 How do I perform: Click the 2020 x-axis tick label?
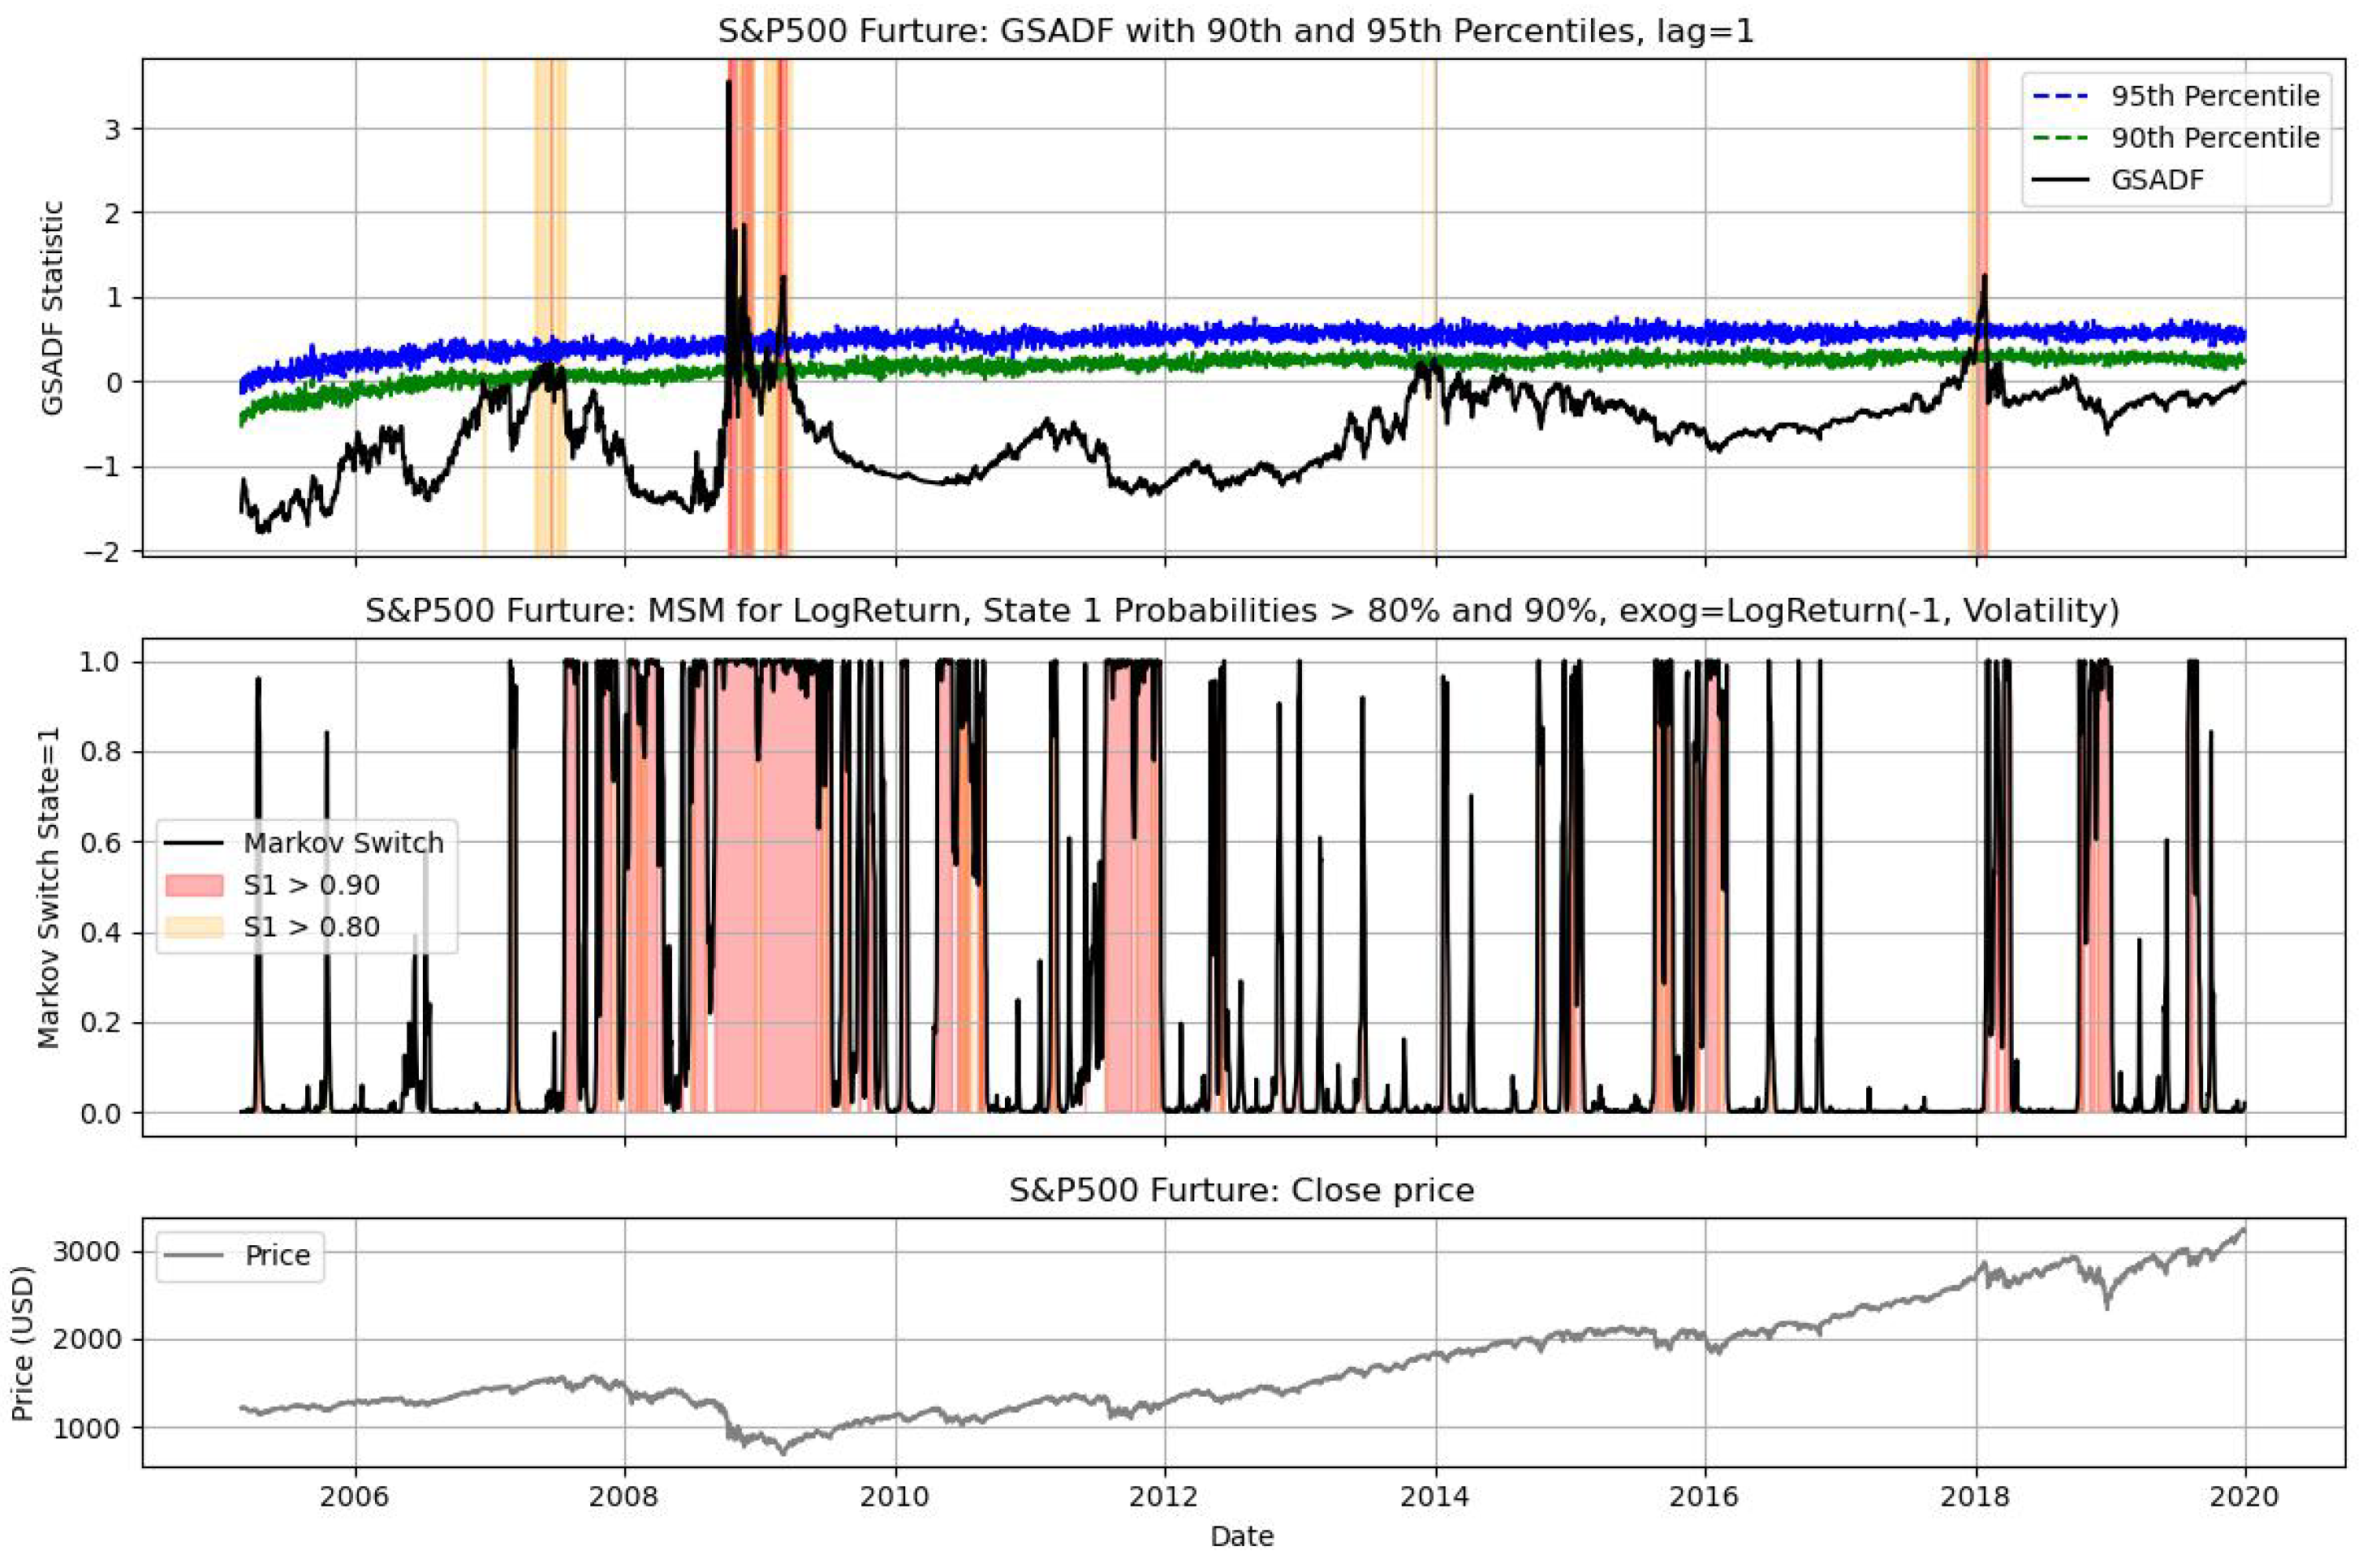coord(2246,1497)
